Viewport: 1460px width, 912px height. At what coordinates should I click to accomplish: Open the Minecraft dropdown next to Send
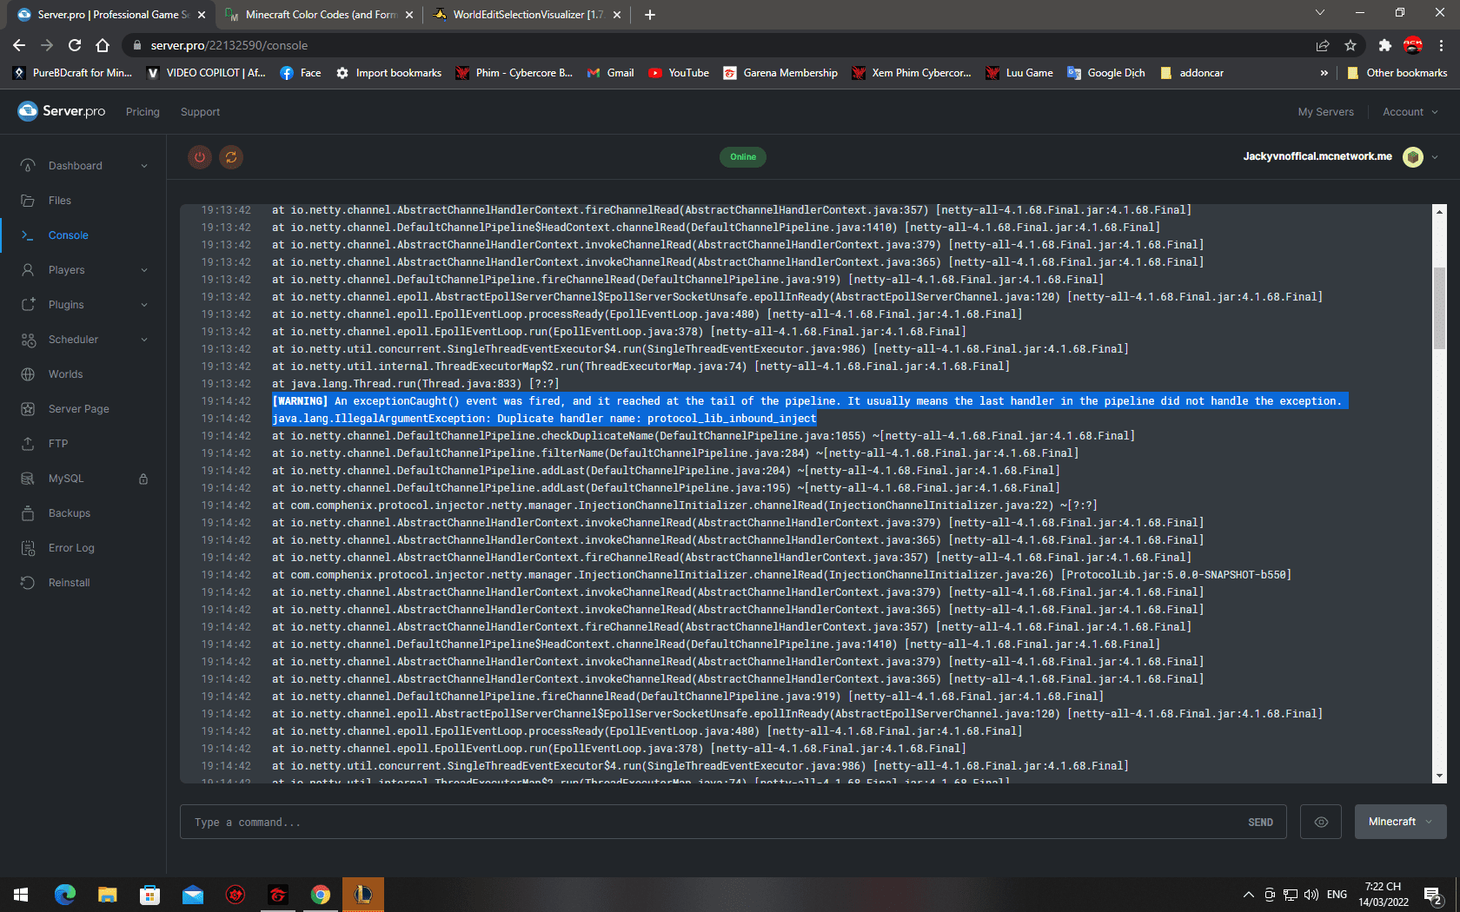[1401, 822]
